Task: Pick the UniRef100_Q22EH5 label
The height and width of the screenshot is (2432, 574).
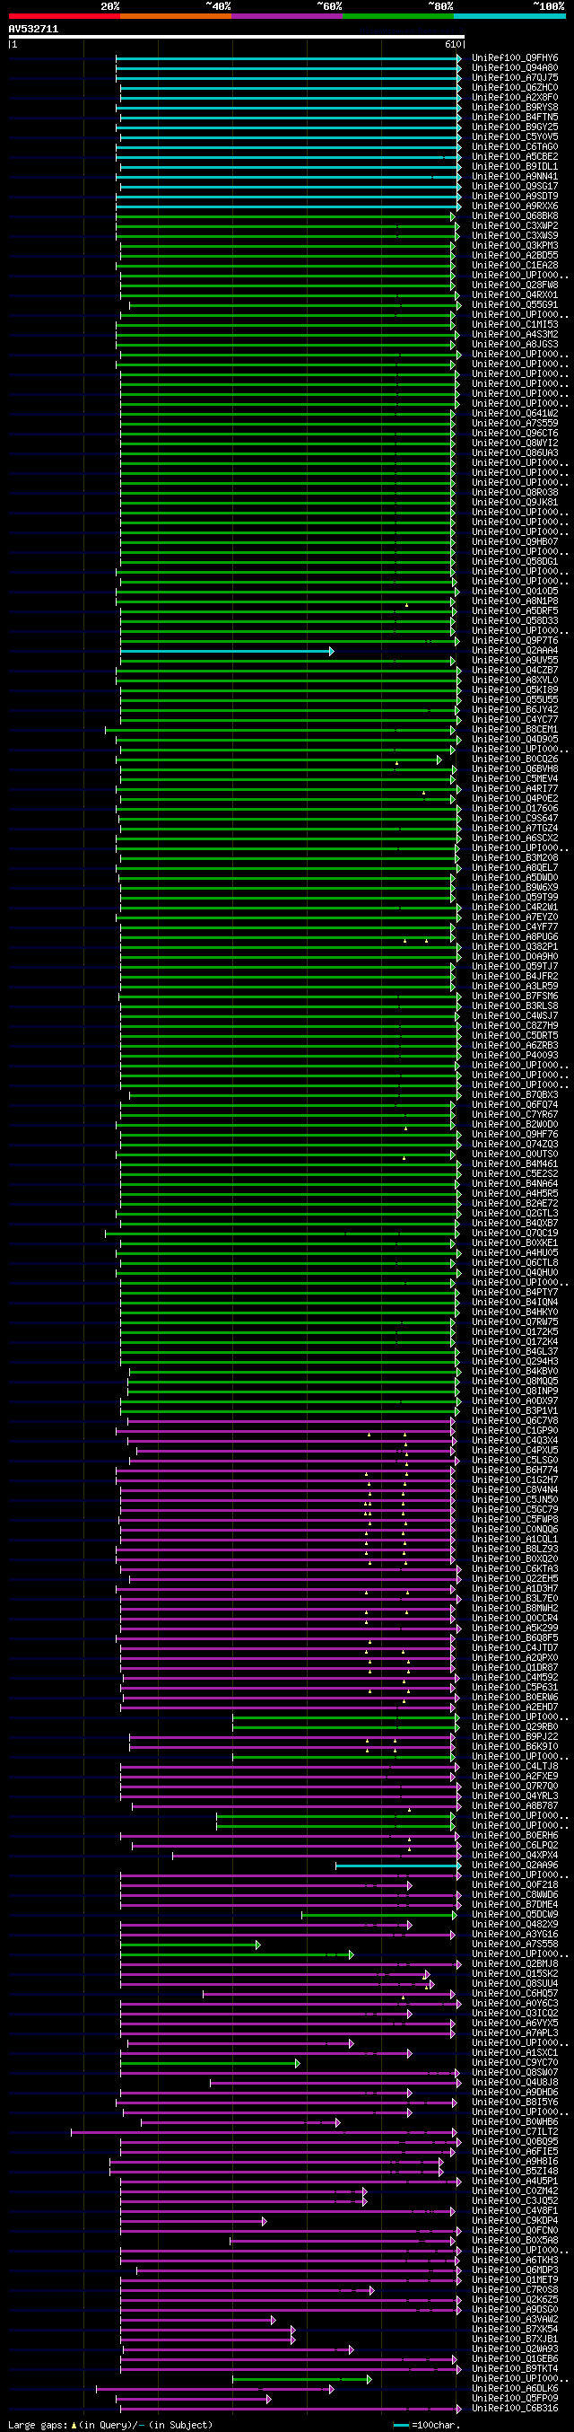Action: click(515, 1579)
